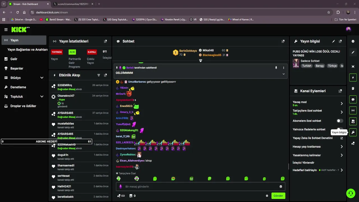Image resolution: width=359 pixels, height=202 pixels.
Task: Open Yayın Bağlantısı ve Anahtarı
Action: coord(27,50)
